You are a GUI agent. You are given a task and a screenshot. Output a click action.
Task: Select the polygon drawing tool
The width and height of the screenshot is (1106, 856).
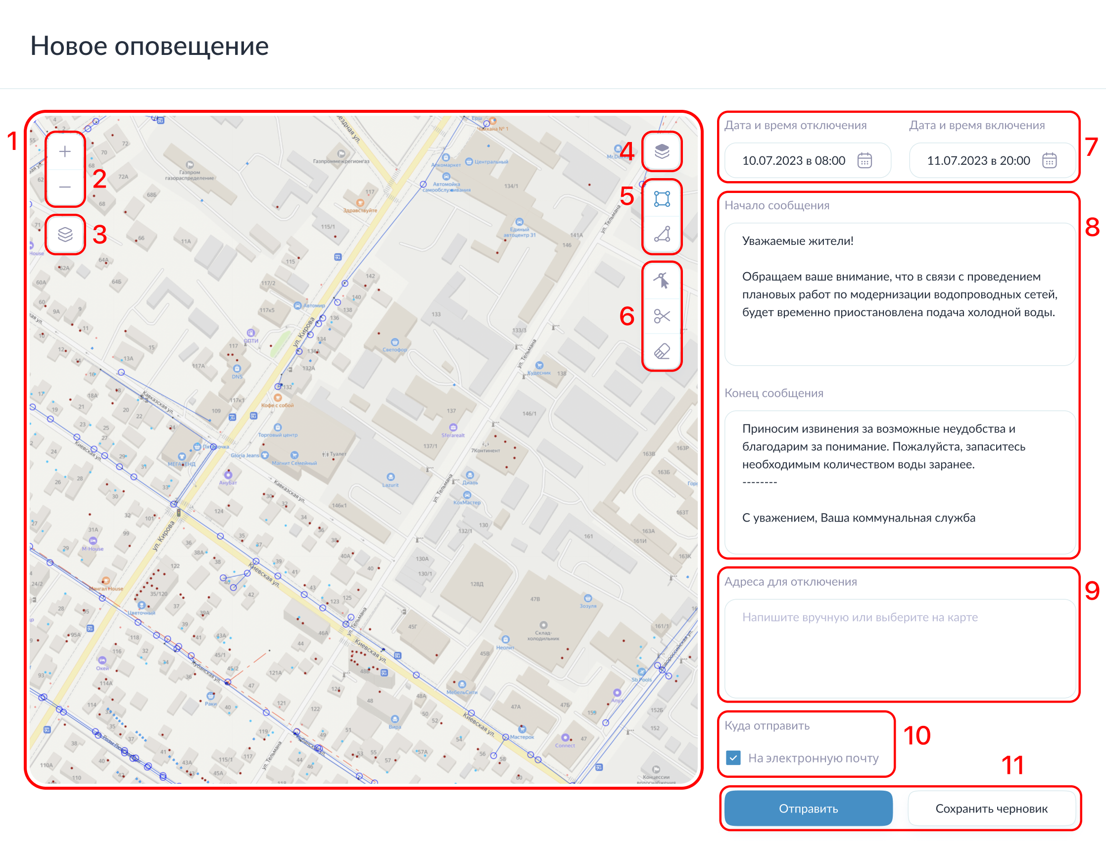[x=662, y=235]
